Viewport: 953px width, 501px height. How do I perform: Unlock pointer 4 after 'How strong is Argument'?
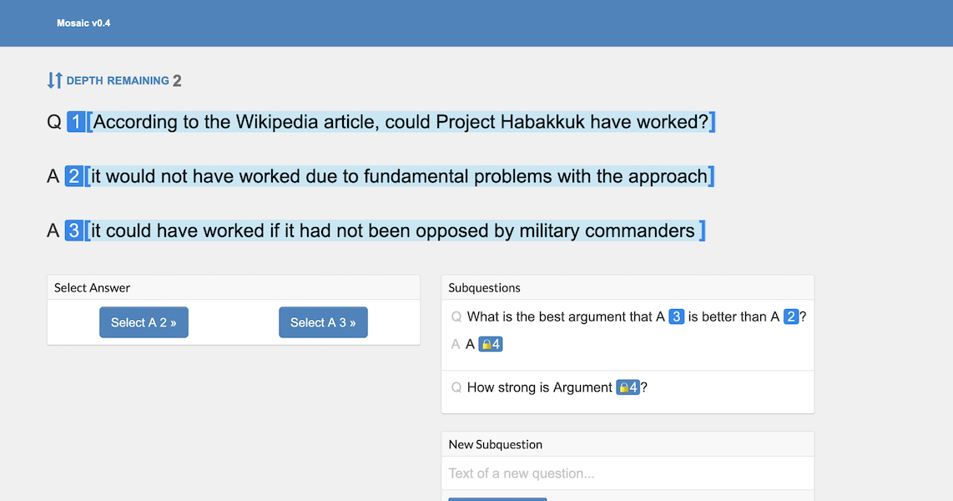click(628, 387)
